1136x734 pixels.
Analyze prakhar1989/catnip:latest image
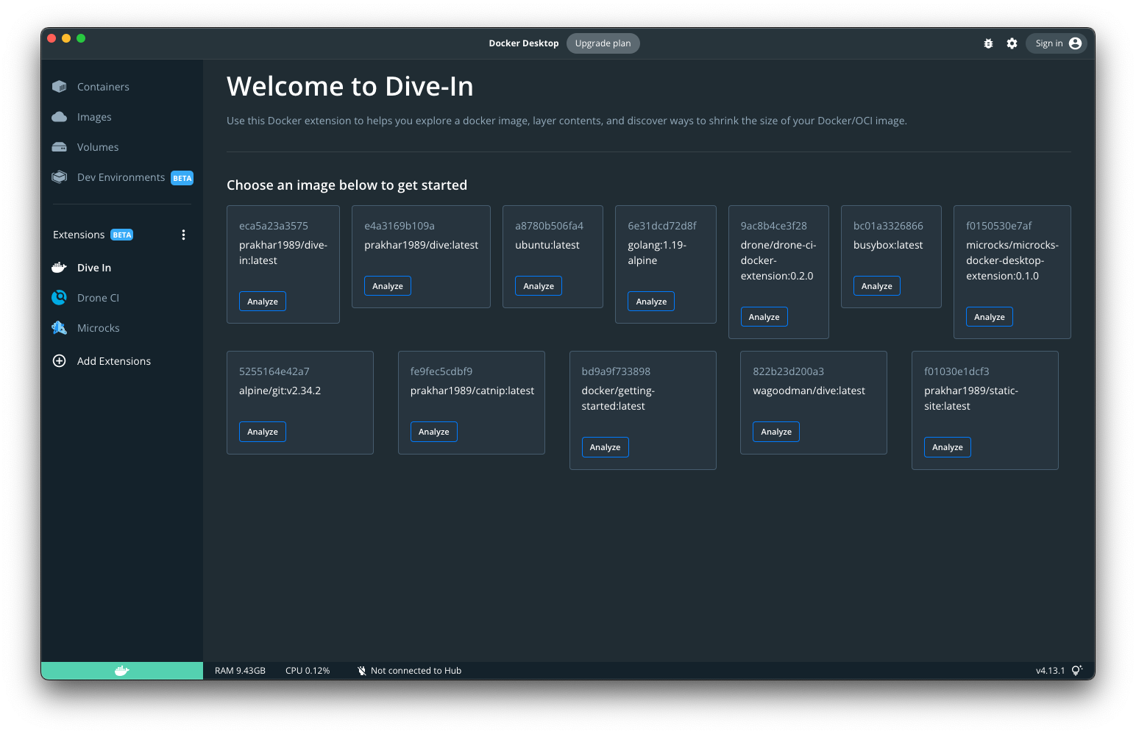click(x=434, y=432)
